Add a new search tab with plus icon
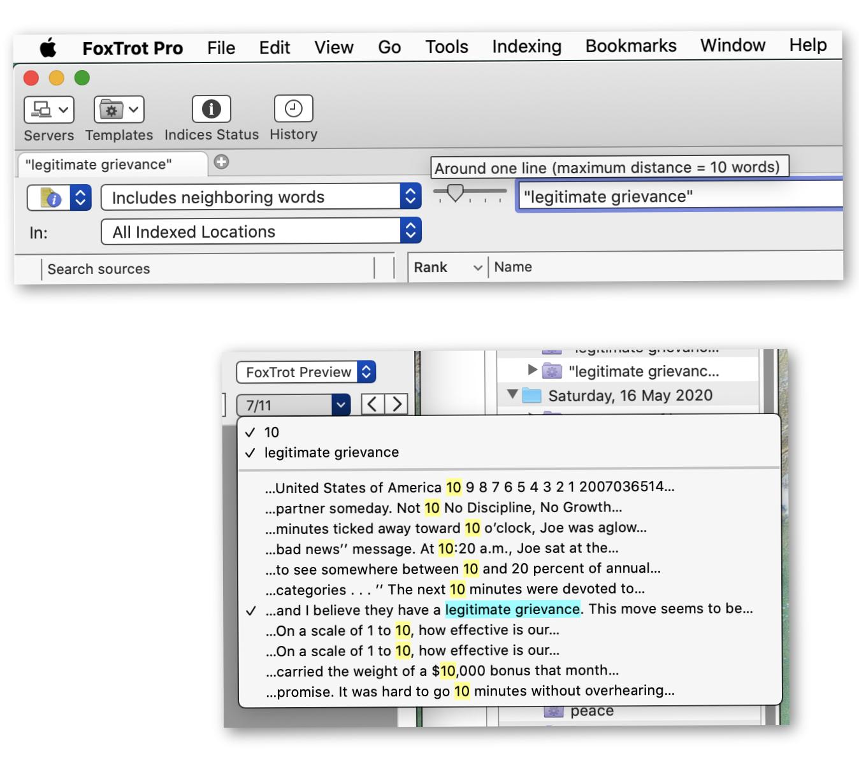The image size is (859, 781). (221, 162)
